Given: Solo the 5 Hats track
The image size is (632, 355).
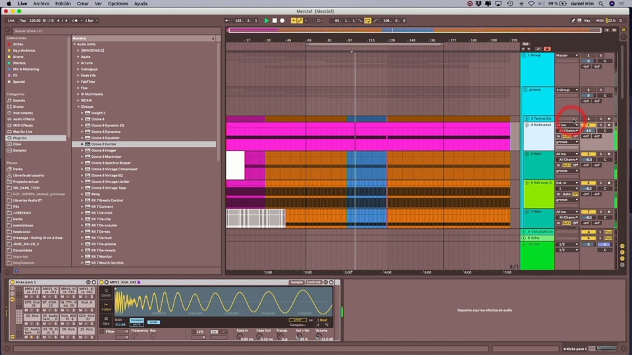Looking at the screenshot, I should click(x=600, y=154).
